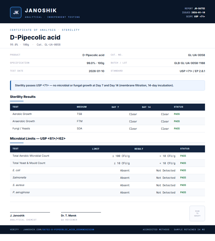Select issued date 2026-01-10 in the header

[x=198, y=13]
